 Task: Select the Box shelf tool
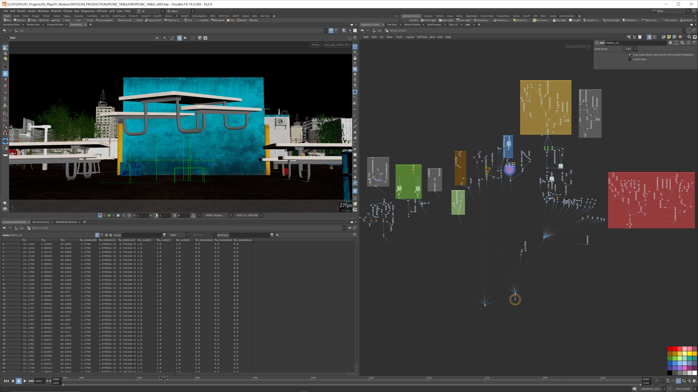click(x=7, y=20)
